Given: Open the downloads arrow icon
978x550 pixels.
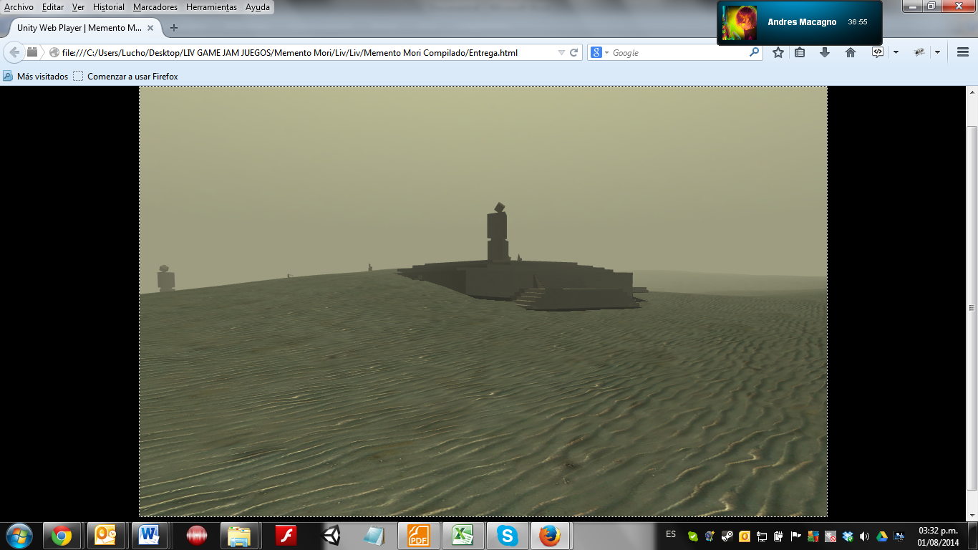Looking at the screenshot, I should coord(825,52).
